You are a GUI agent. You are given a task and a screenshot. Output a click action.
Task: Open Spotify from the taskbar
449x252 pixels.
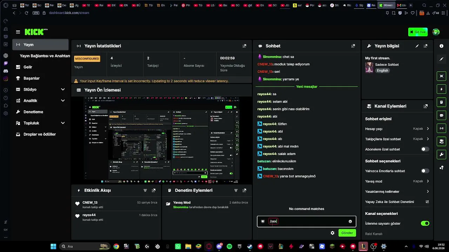click(x=229, y=246)
